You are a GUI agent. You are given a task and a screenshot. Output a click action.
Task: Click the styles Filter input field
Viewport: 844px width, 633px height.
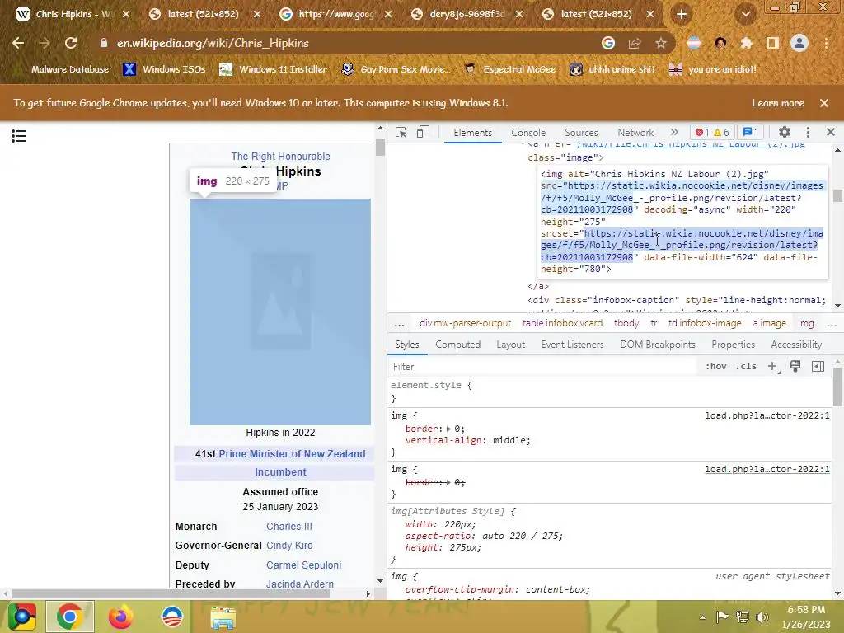544,367
